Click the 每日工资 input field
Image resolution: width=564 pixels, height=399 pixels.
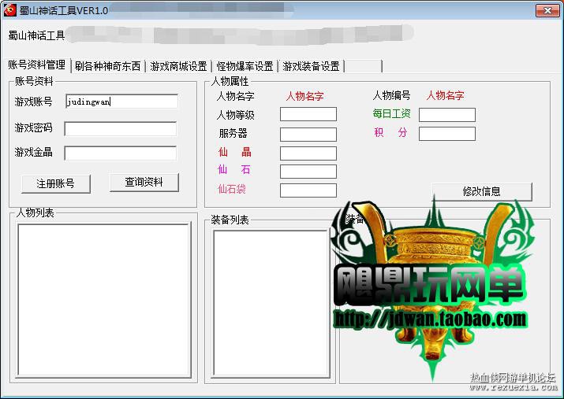coord(447,115)
